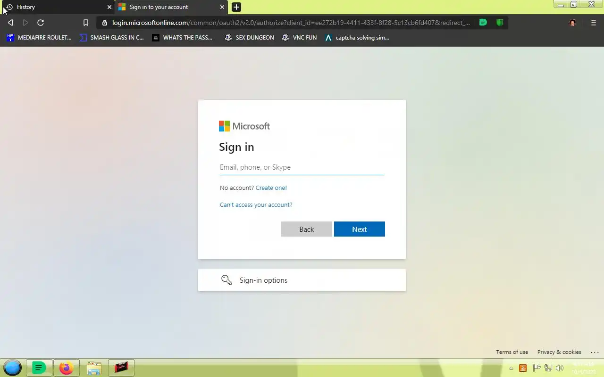This screenshot has height=377, width=604.
Task: Open the SMASH GLASS IN C... bookmark
Action: pos(112,37)
